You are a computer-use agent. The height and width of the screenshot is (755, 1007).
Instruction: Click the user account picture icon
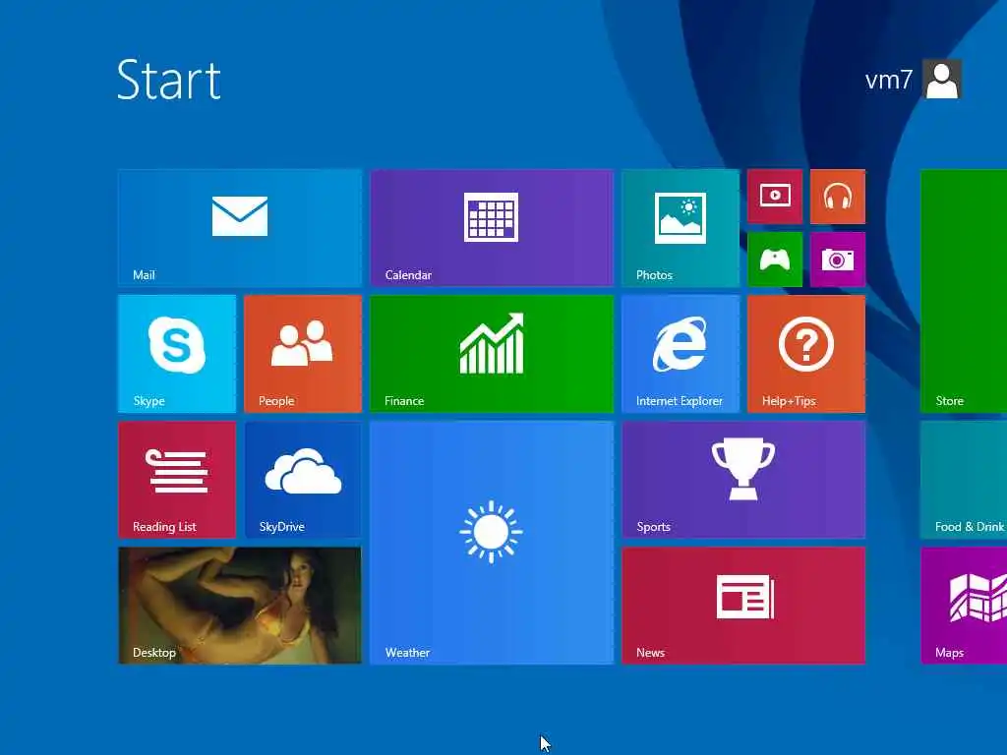941,80
